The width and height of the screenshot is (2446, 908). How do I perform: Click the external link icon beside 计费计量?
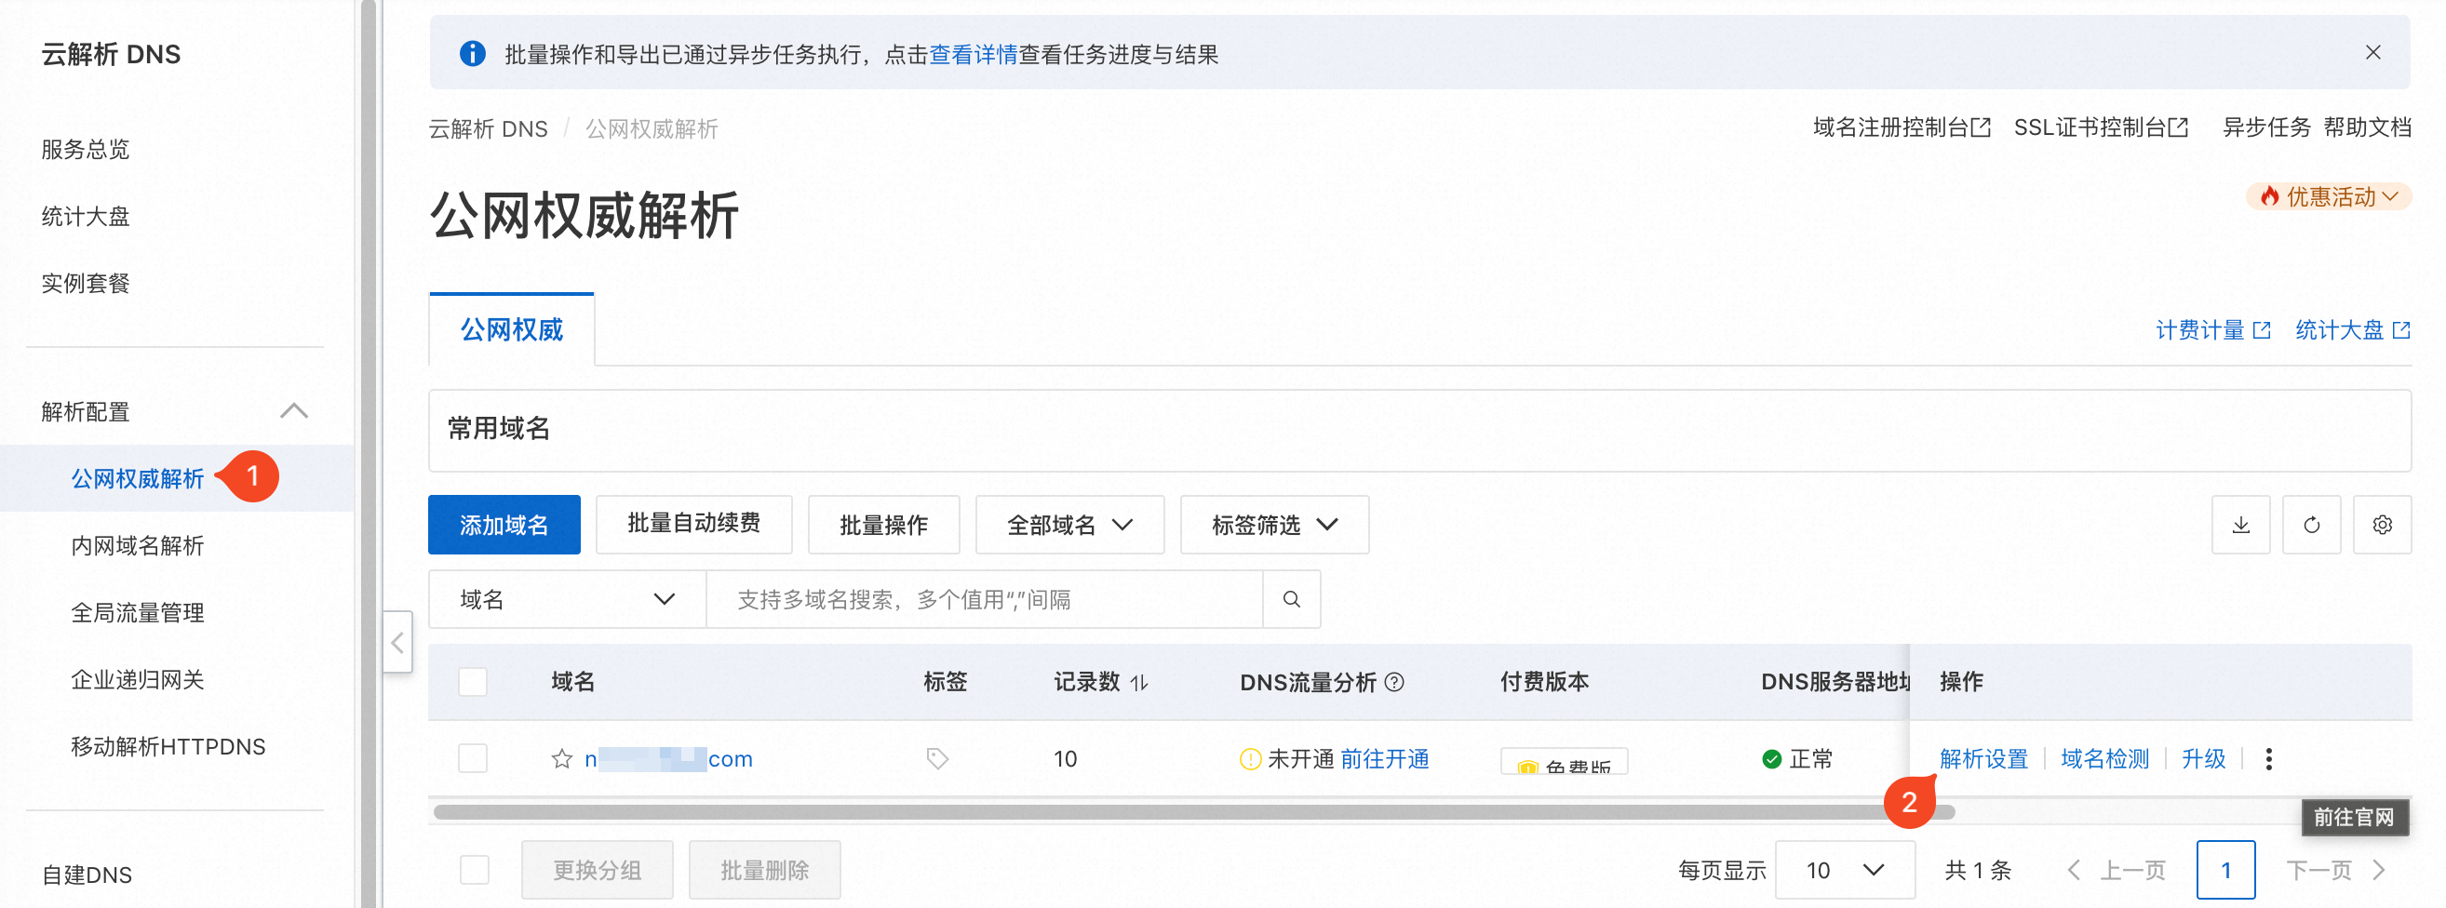click(x=2262, y=330)
